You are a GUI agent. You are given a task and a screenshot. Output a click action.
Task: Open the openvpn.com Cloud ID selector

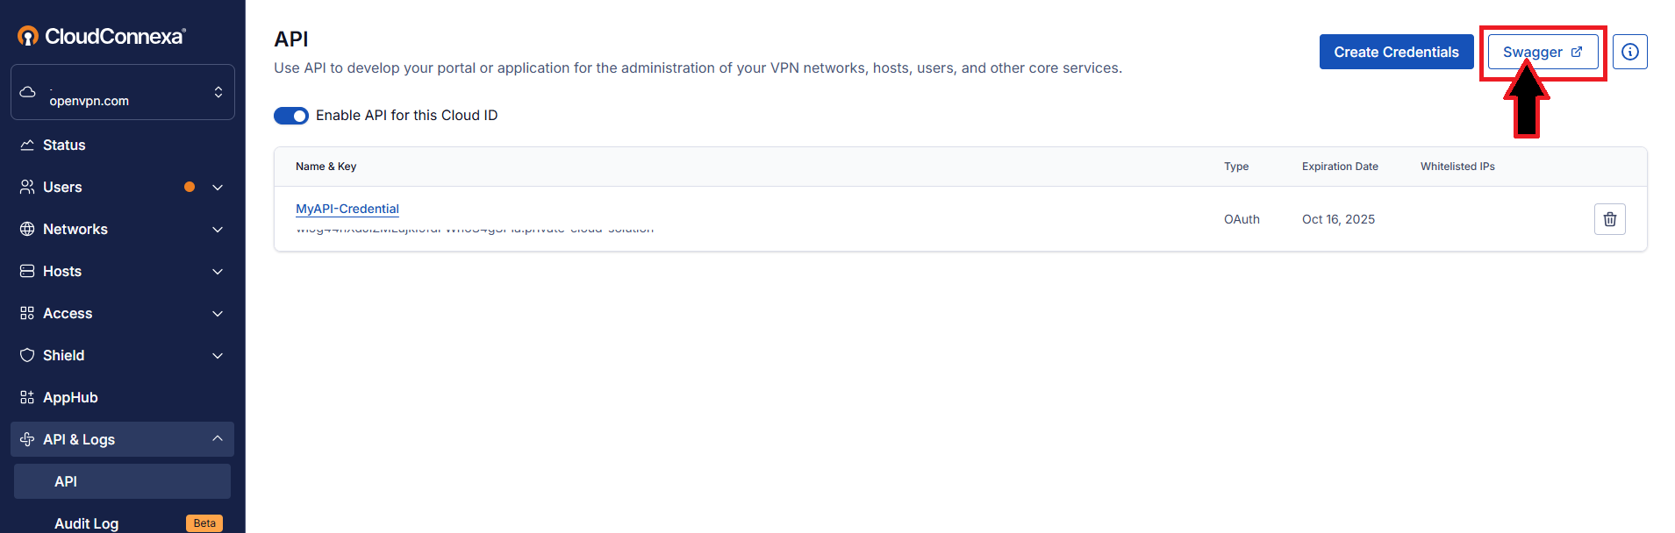click(x=123, y=92)
